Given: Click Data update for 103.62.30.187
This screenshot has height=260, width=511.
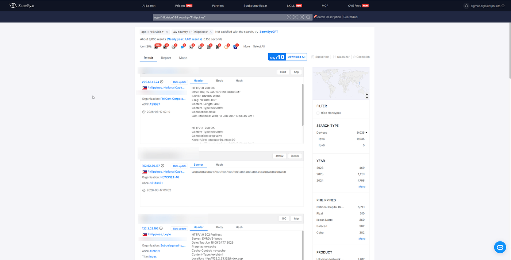Looking at the screenshot, I should (x=180, y=166).
